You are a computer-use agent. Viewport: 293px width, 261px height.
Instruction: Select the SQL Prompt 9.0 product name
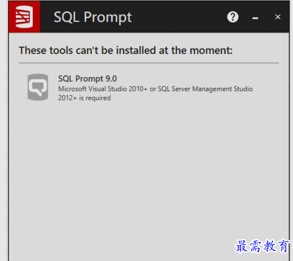point(87,79)
